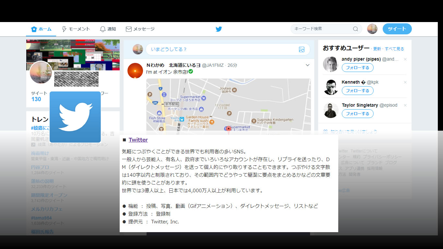Open Messages tab (メッセージ)
The image size is (443, 249).
(x=140, y=29)
